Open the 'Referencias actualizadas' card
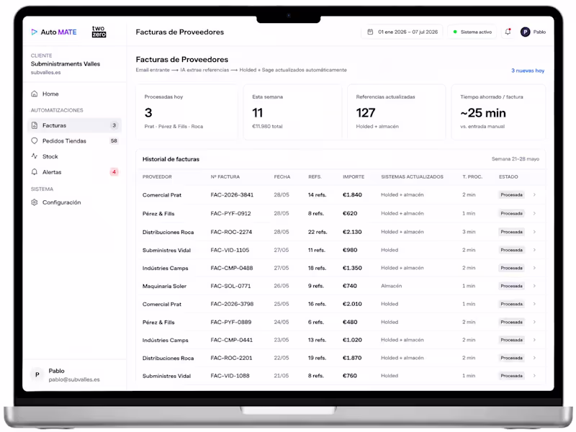Image resolution: width=576 pixels, height=432 pixels. (x=396, y=112)
